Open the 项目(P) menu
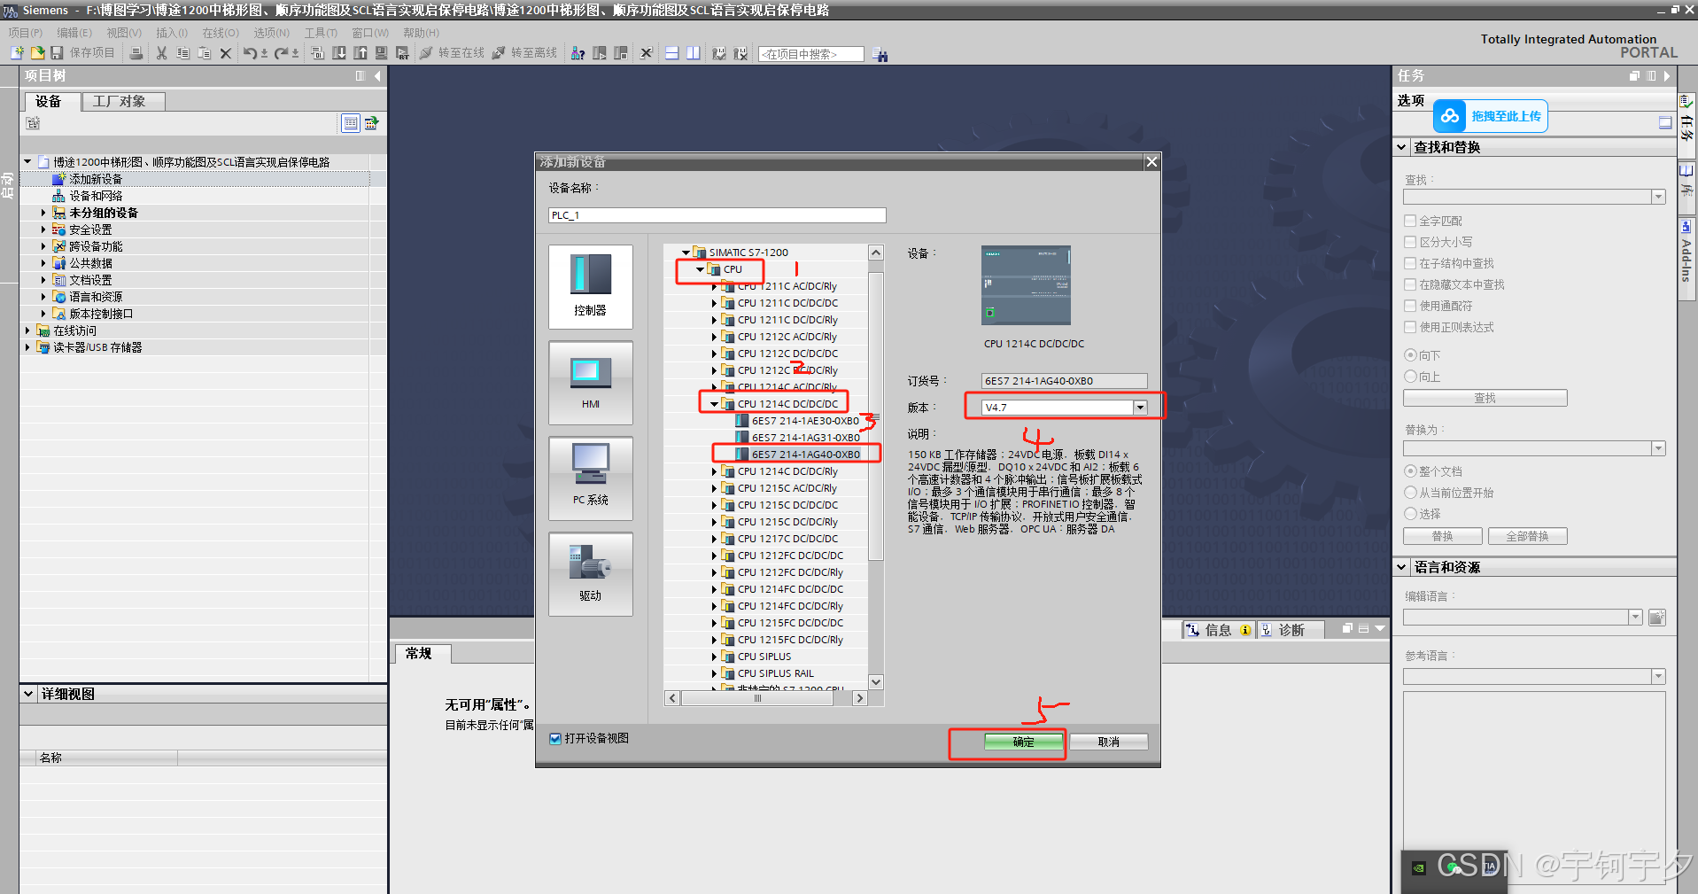Viewport: 1698px width, 894px height. [26, 33]
